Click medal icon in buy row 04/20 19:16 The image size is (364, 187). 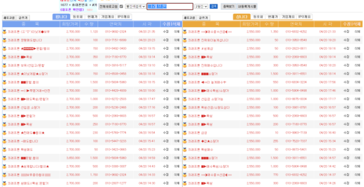pyautogui.click(x=185, y=49)
